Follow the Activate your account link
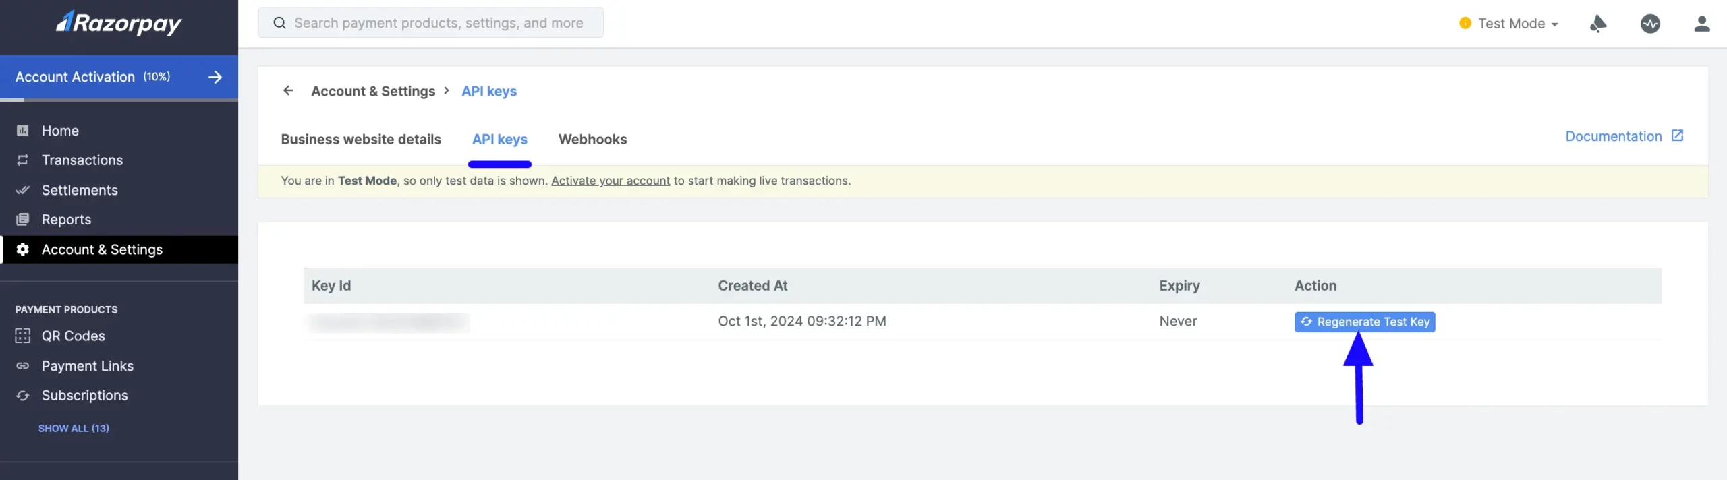 point(611,181)
